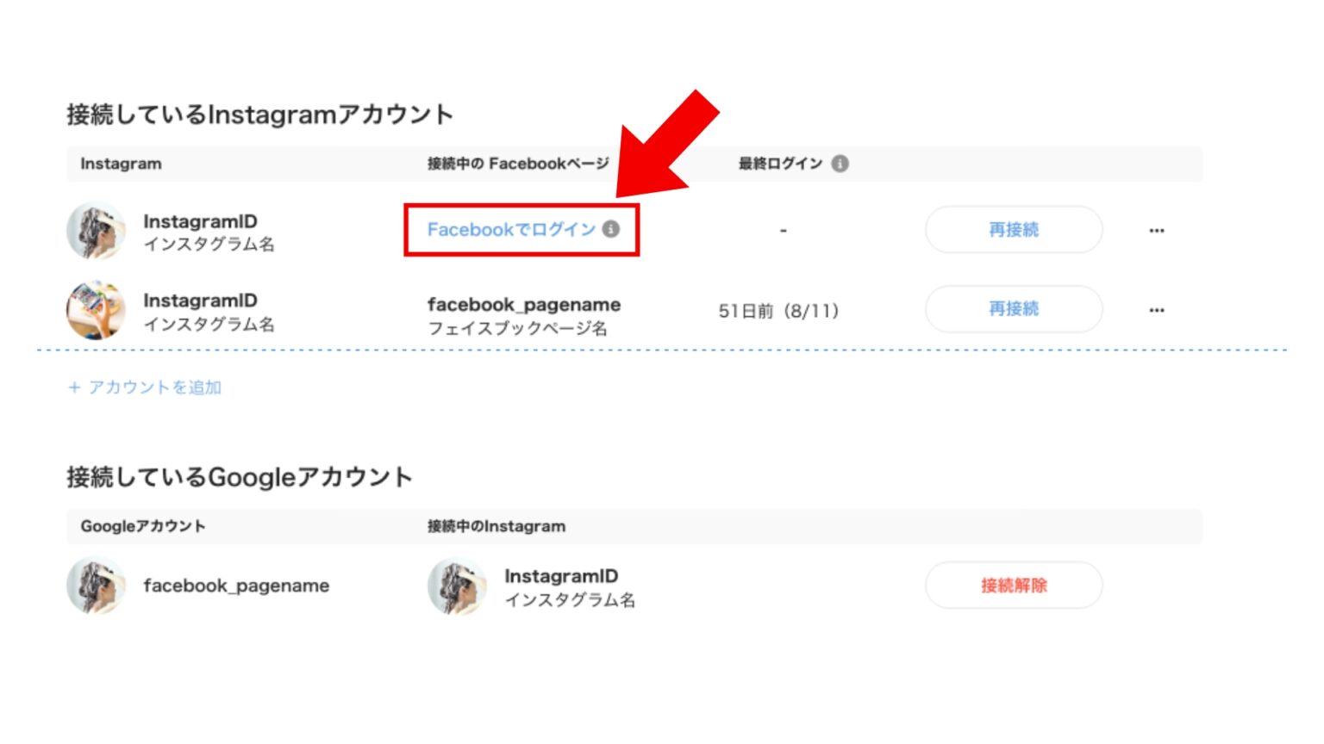Click the Google account avatar beside facebook_pagename
This screenshot has width=1324, height=744.
click(x=97, y=586)
